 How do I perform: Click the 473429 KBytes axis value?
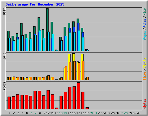pos(4,87)
